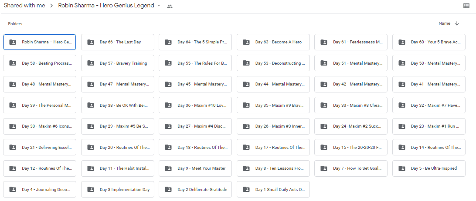This screenshot has height=201, width=476.
Task: Click folder icon of Day 66 - The Last Day
Action: pos(91,42)
